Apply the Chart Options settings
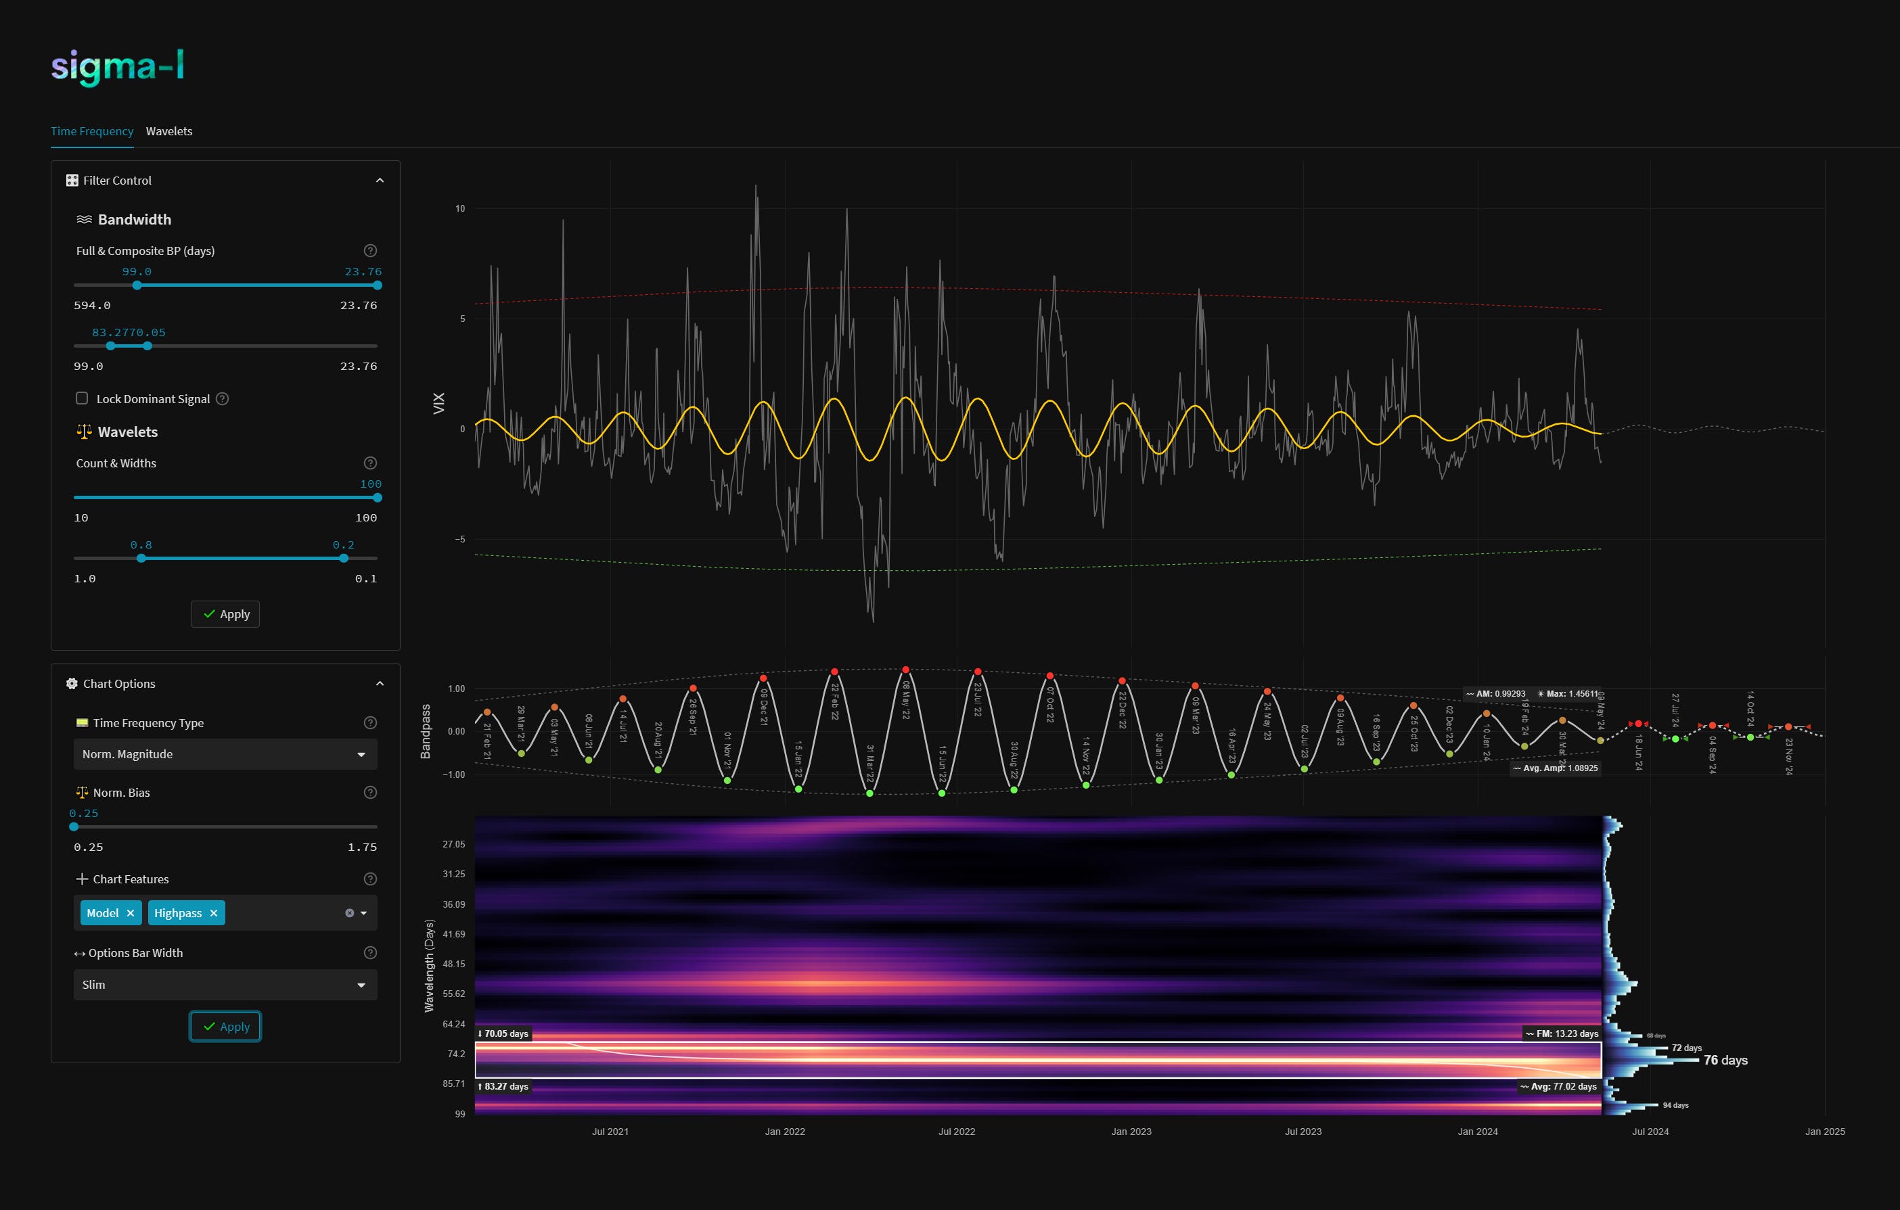Viewport: 1900px width, 1210px height. click(226, 1026)
